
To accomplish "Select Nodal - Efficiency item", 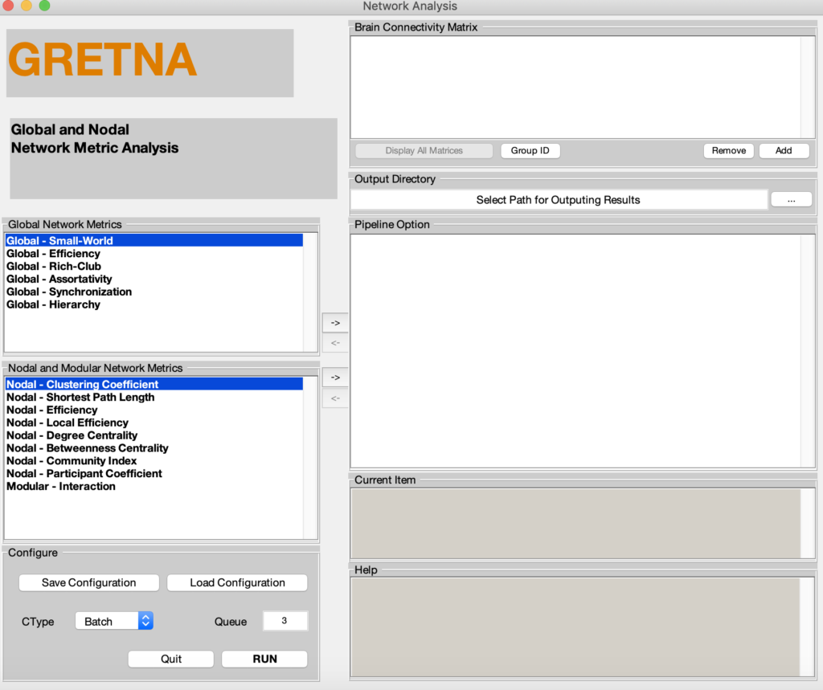I will point(154,410).
